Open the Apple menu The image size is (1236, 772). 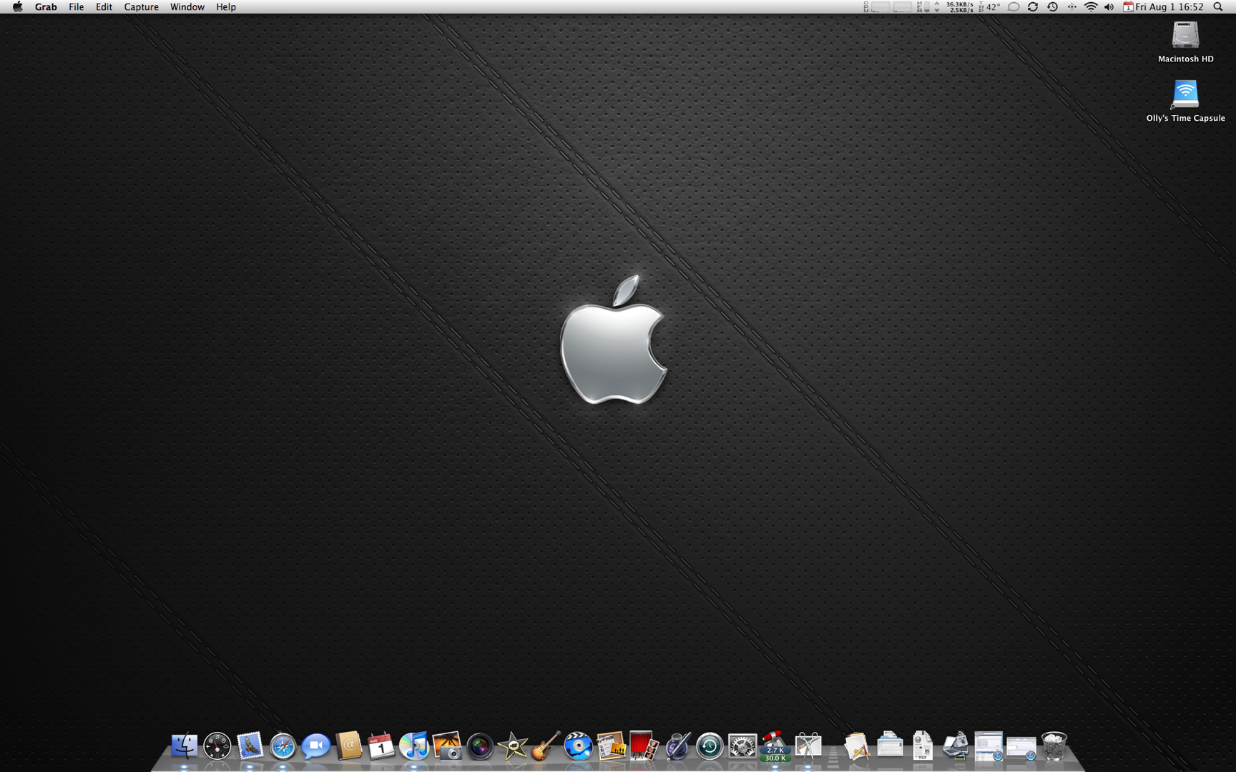pos(16,6)
